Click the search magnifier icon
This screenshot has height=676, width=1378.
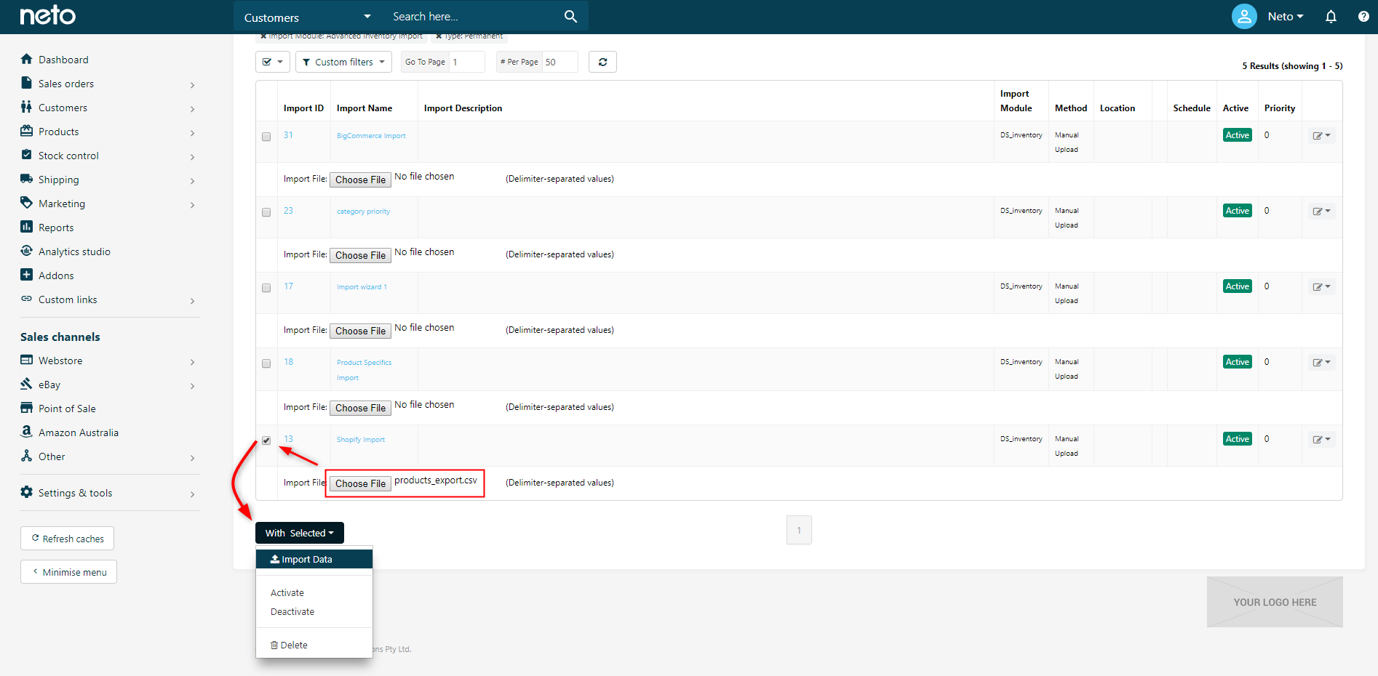point(570,16)
